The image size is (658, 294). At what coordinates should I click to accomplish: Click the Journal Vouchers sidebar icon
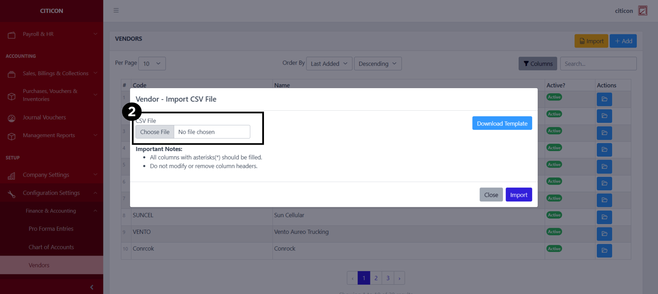[x=11, y=118]
